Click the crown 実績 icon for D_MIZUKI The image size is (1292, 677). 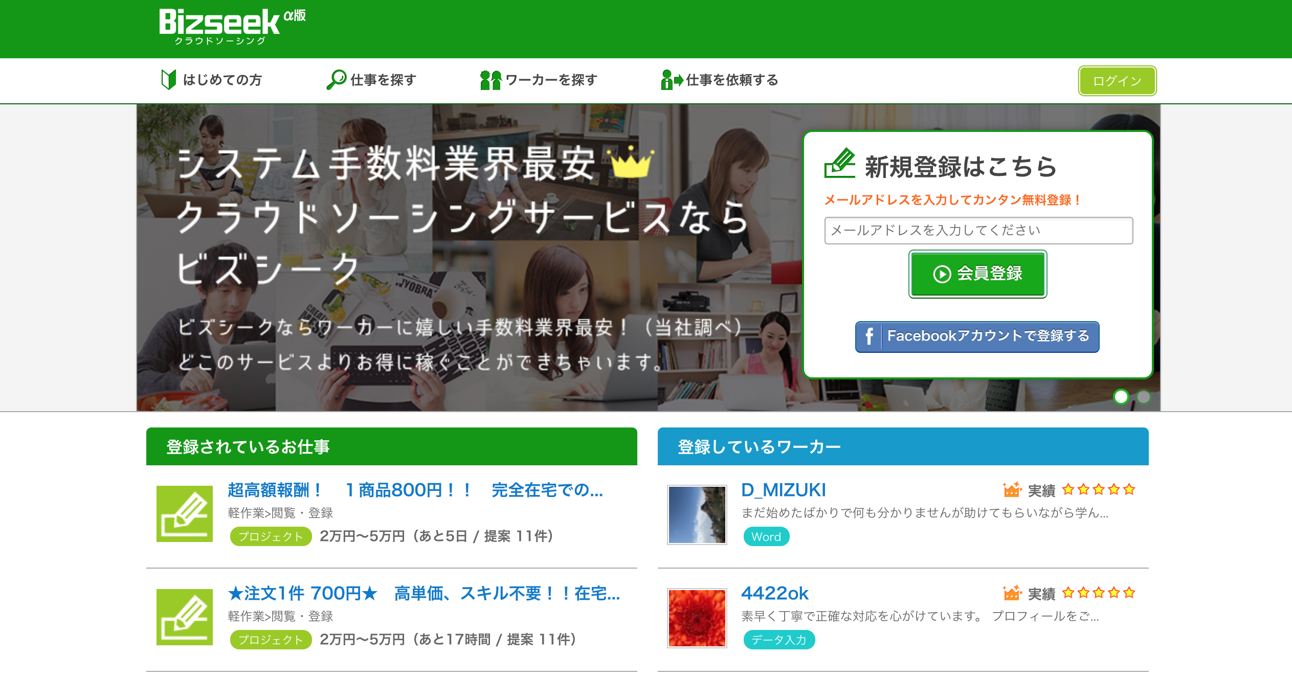tap(1012, 490)
